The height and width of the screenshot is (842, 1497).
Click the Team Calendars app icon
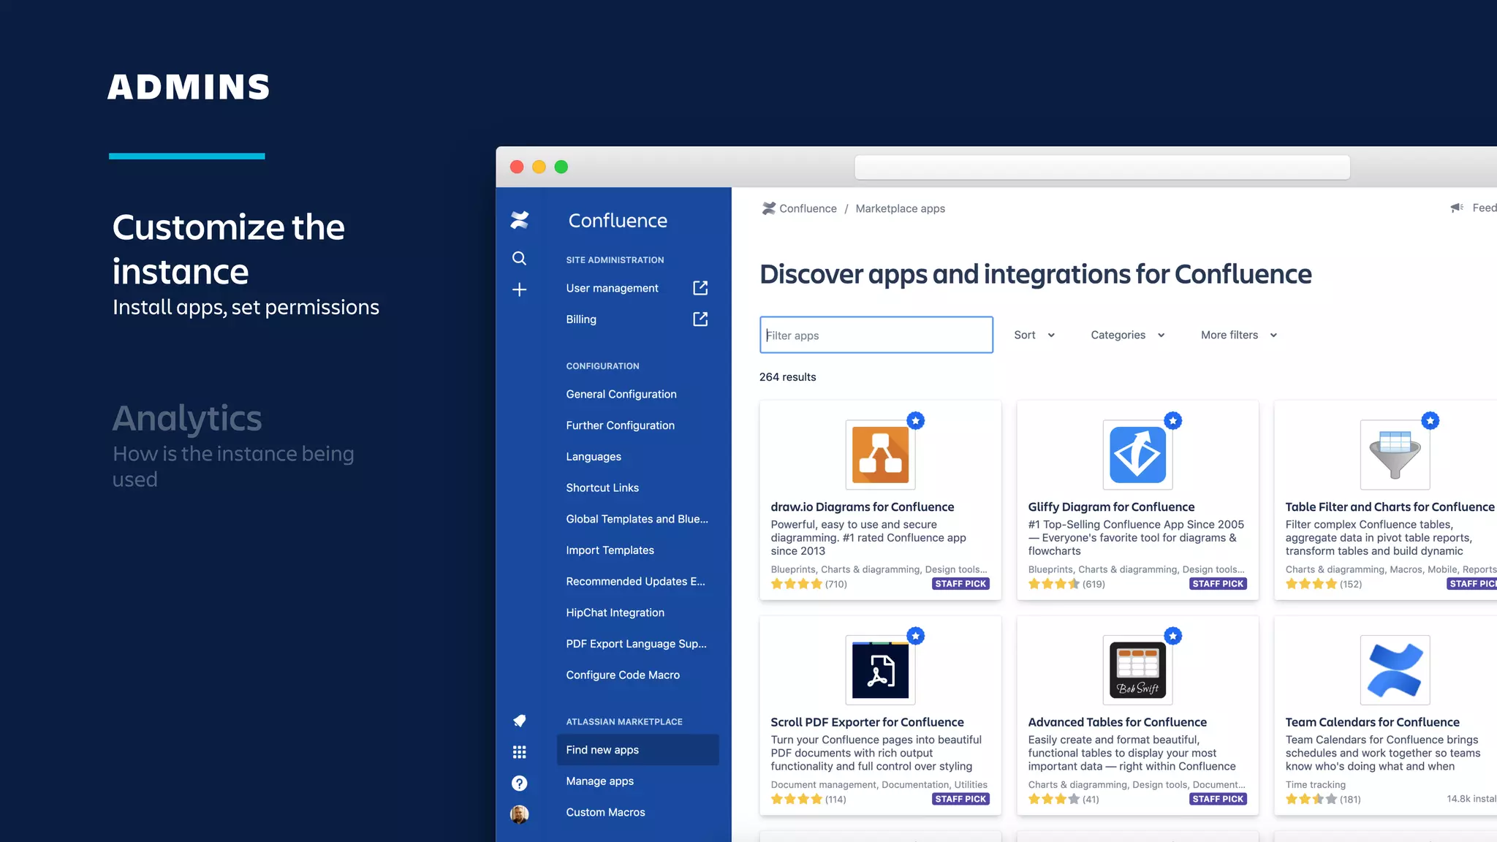1395,670
